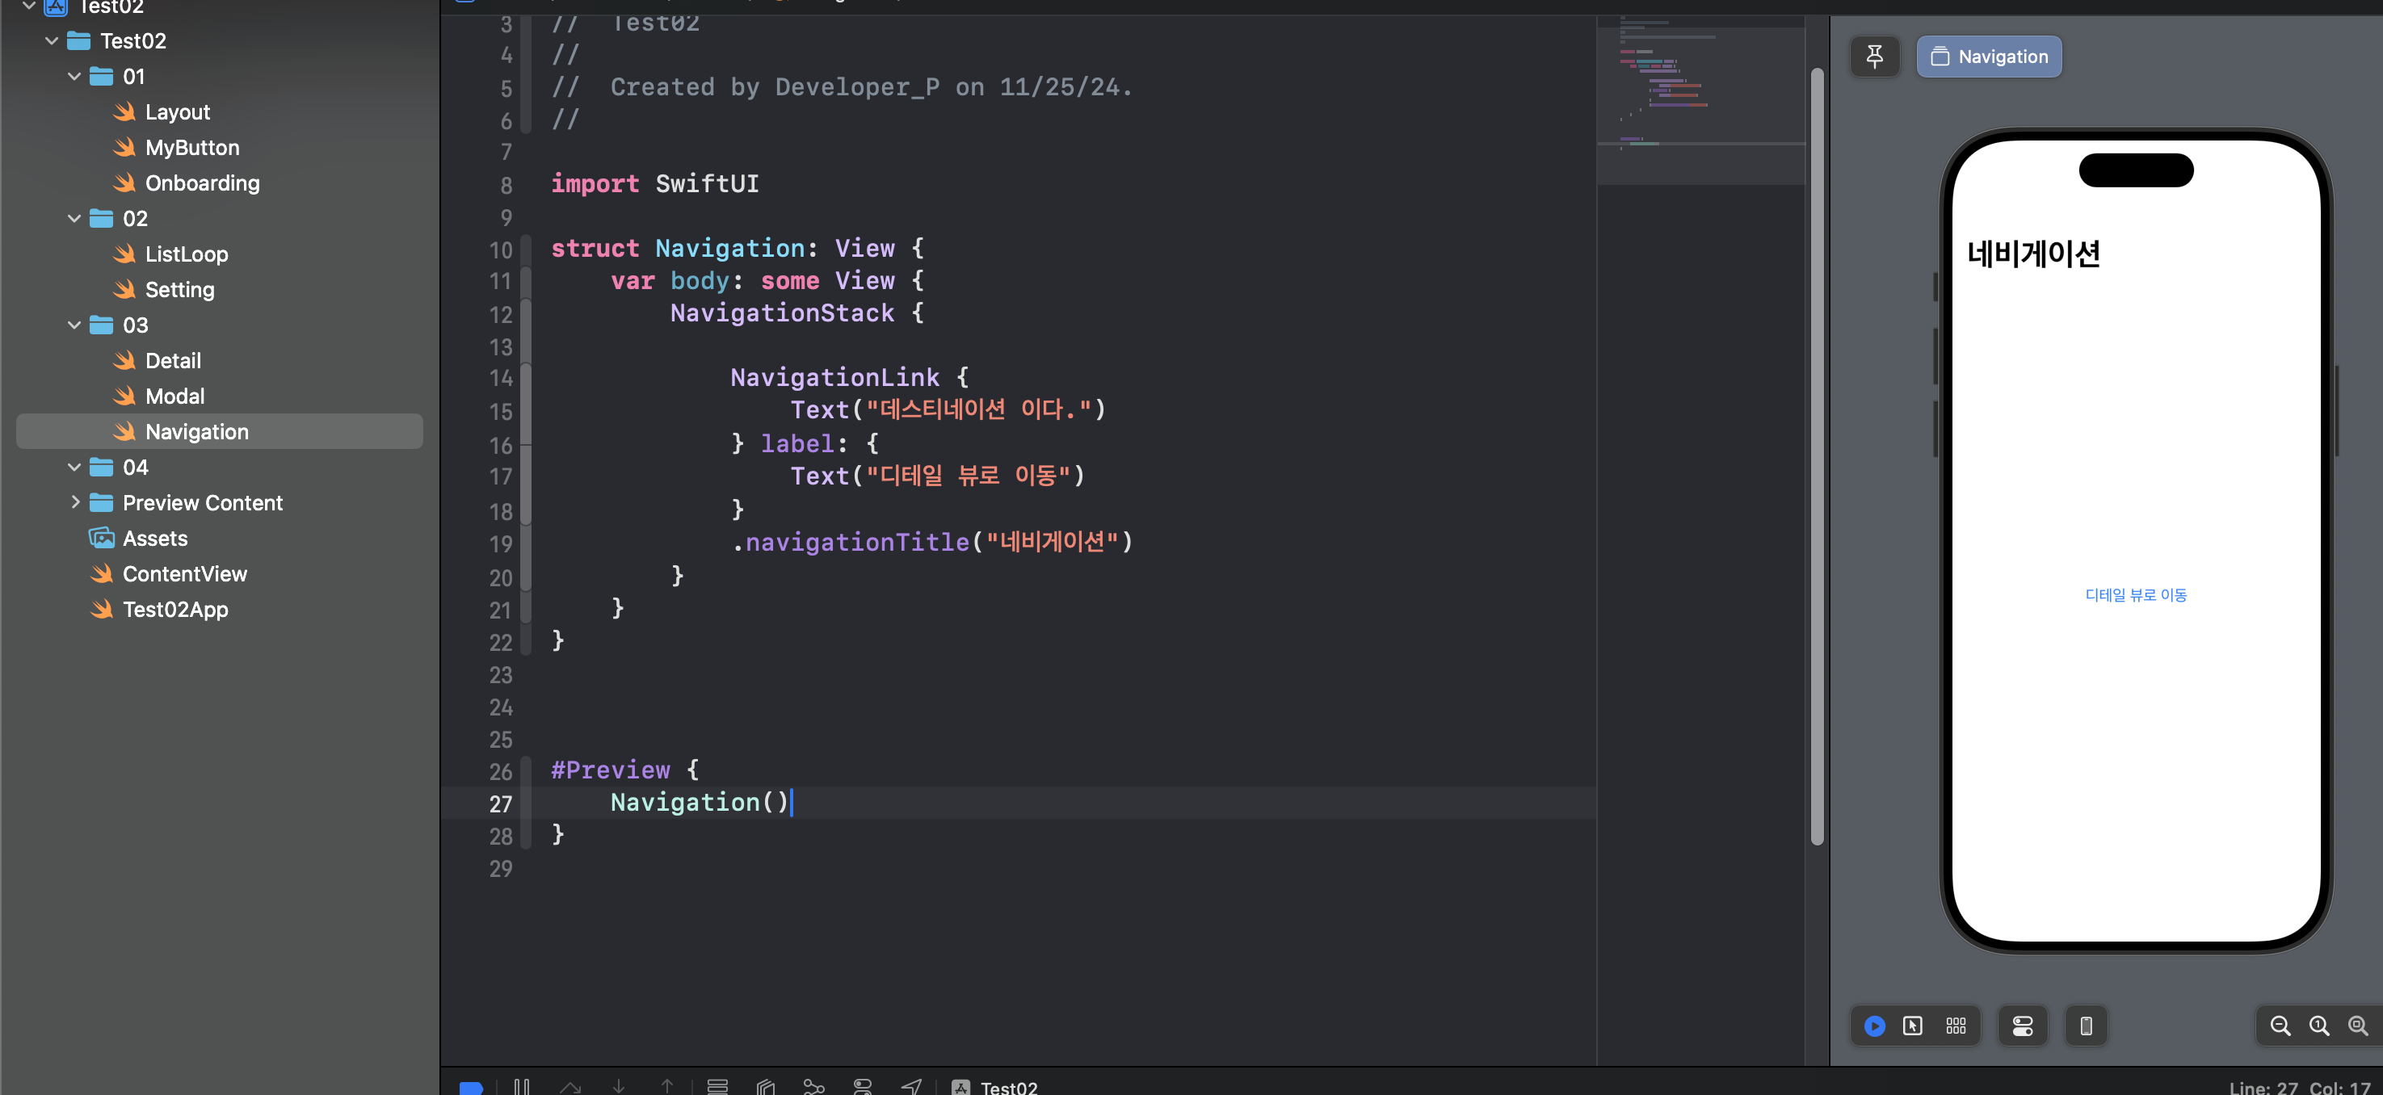Open ContentView in the navigator
2383x1095 pixels.
tap(184, 573)
